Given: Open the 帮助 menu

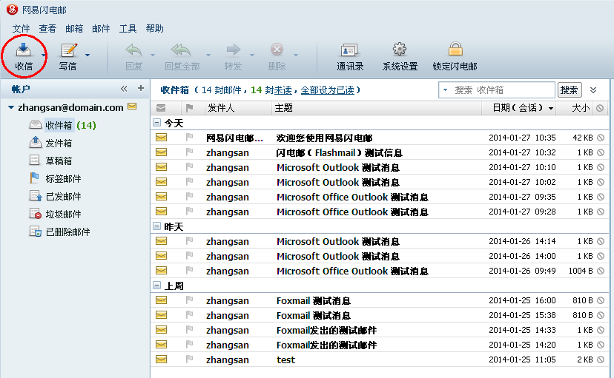Looking at the screenshot, I should 154,29.
